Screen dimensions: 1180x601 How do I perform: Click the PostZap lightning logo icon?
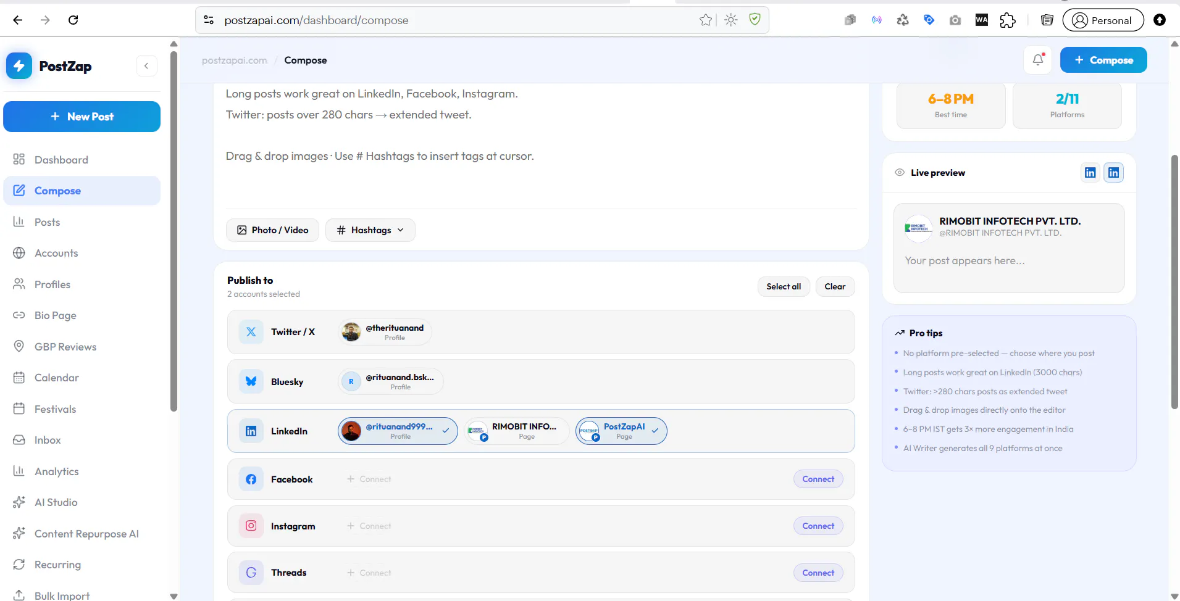(x=19, y=66)
